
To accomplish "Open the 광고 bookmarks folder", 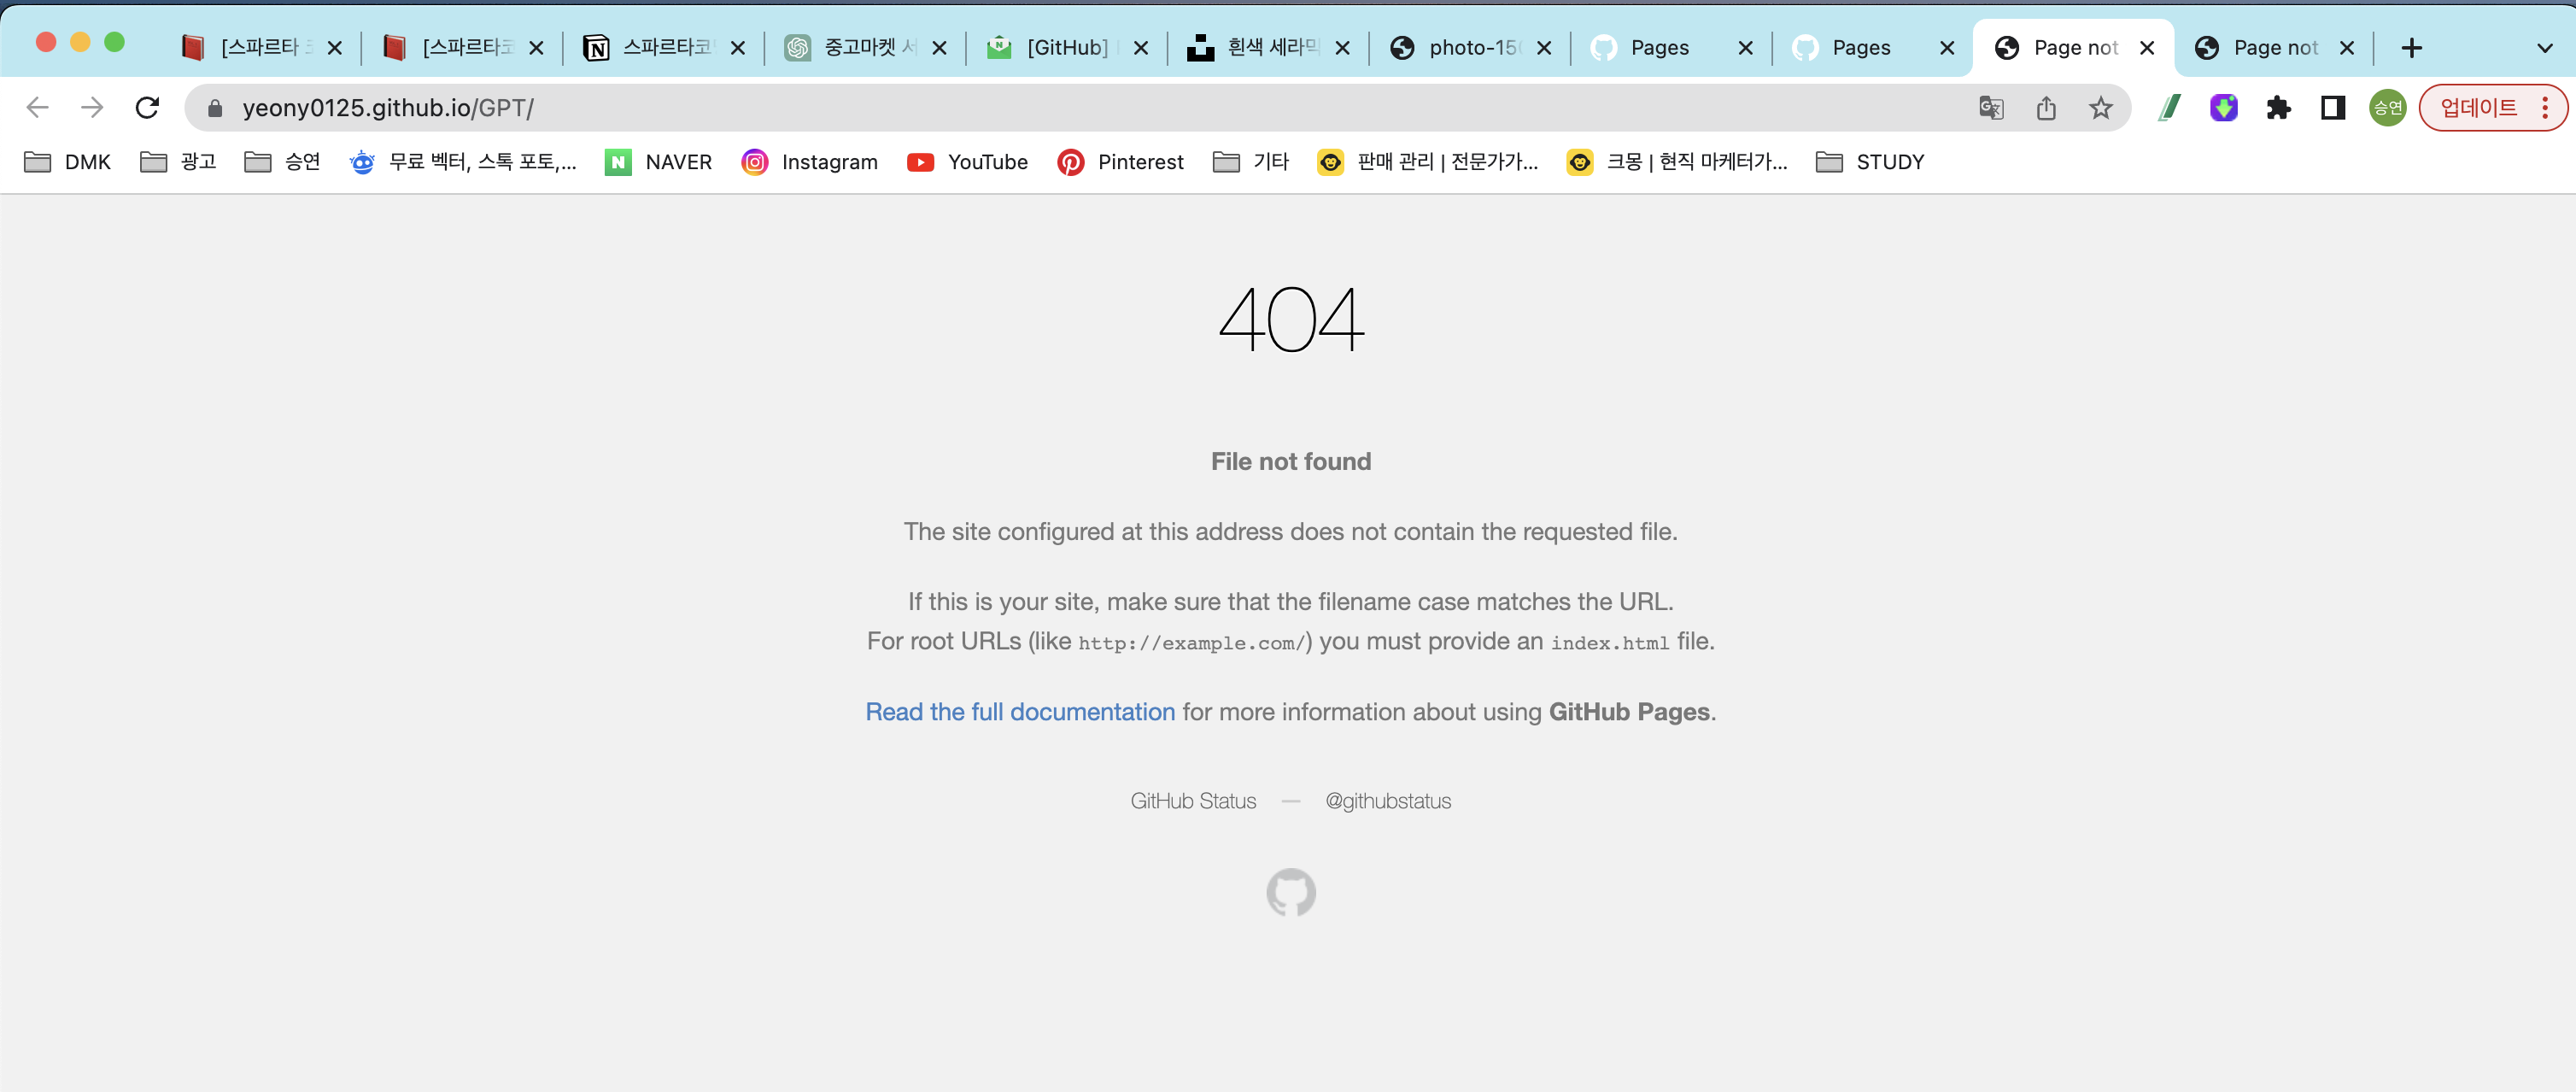I will pos(178,162).
